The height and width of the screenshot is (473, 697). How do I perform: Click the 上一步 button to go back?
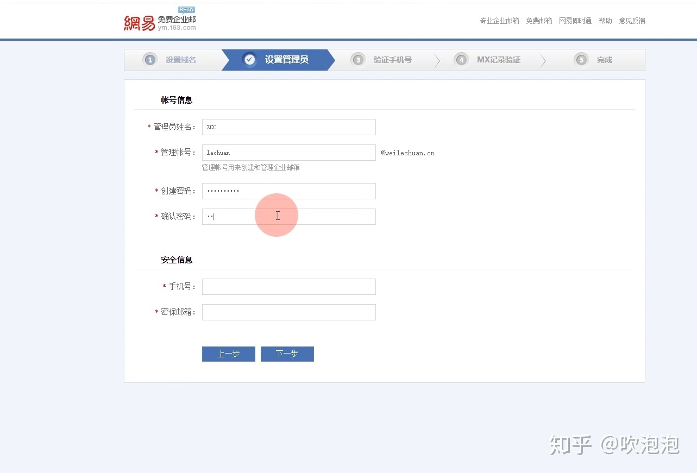coord(228,354)
